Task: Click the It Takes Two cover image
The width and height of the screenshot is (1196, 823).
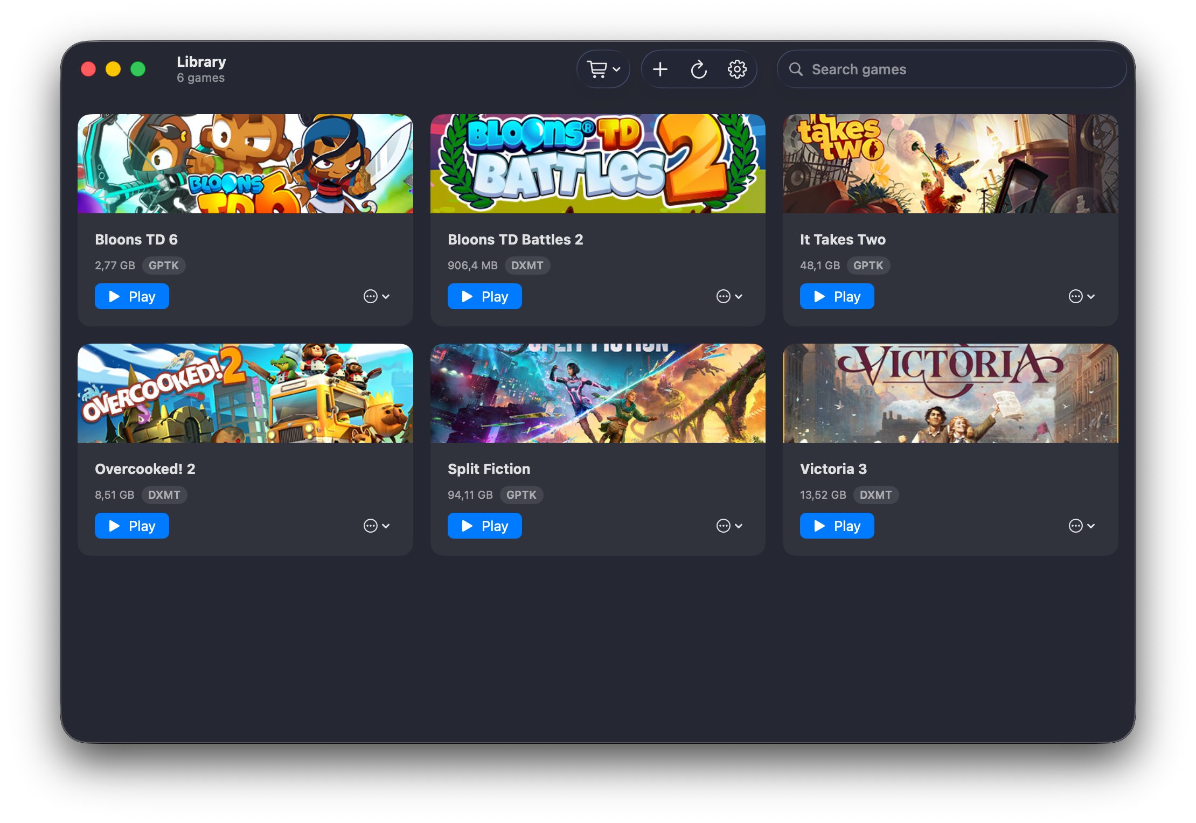Action: coord(950,164)
